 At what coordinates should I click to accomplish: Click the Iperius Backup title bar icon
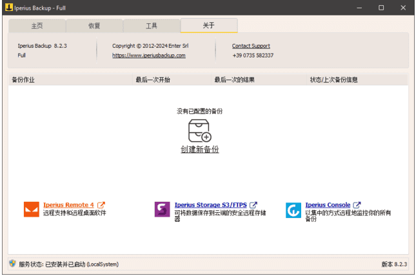point(9,7)
